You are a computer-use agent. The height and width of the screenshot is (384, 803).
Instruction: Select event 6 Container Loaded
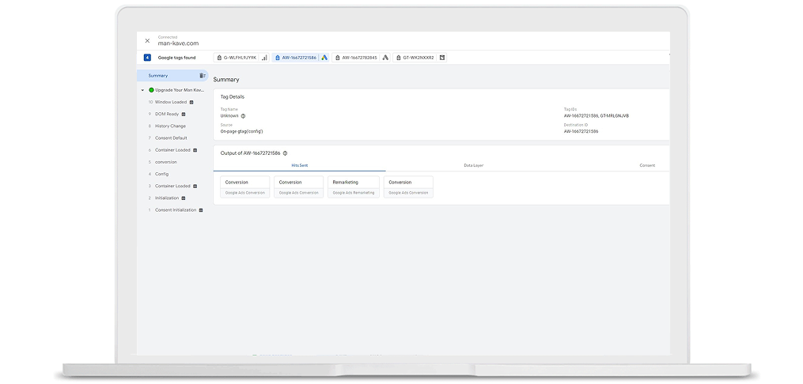[172, 150]
